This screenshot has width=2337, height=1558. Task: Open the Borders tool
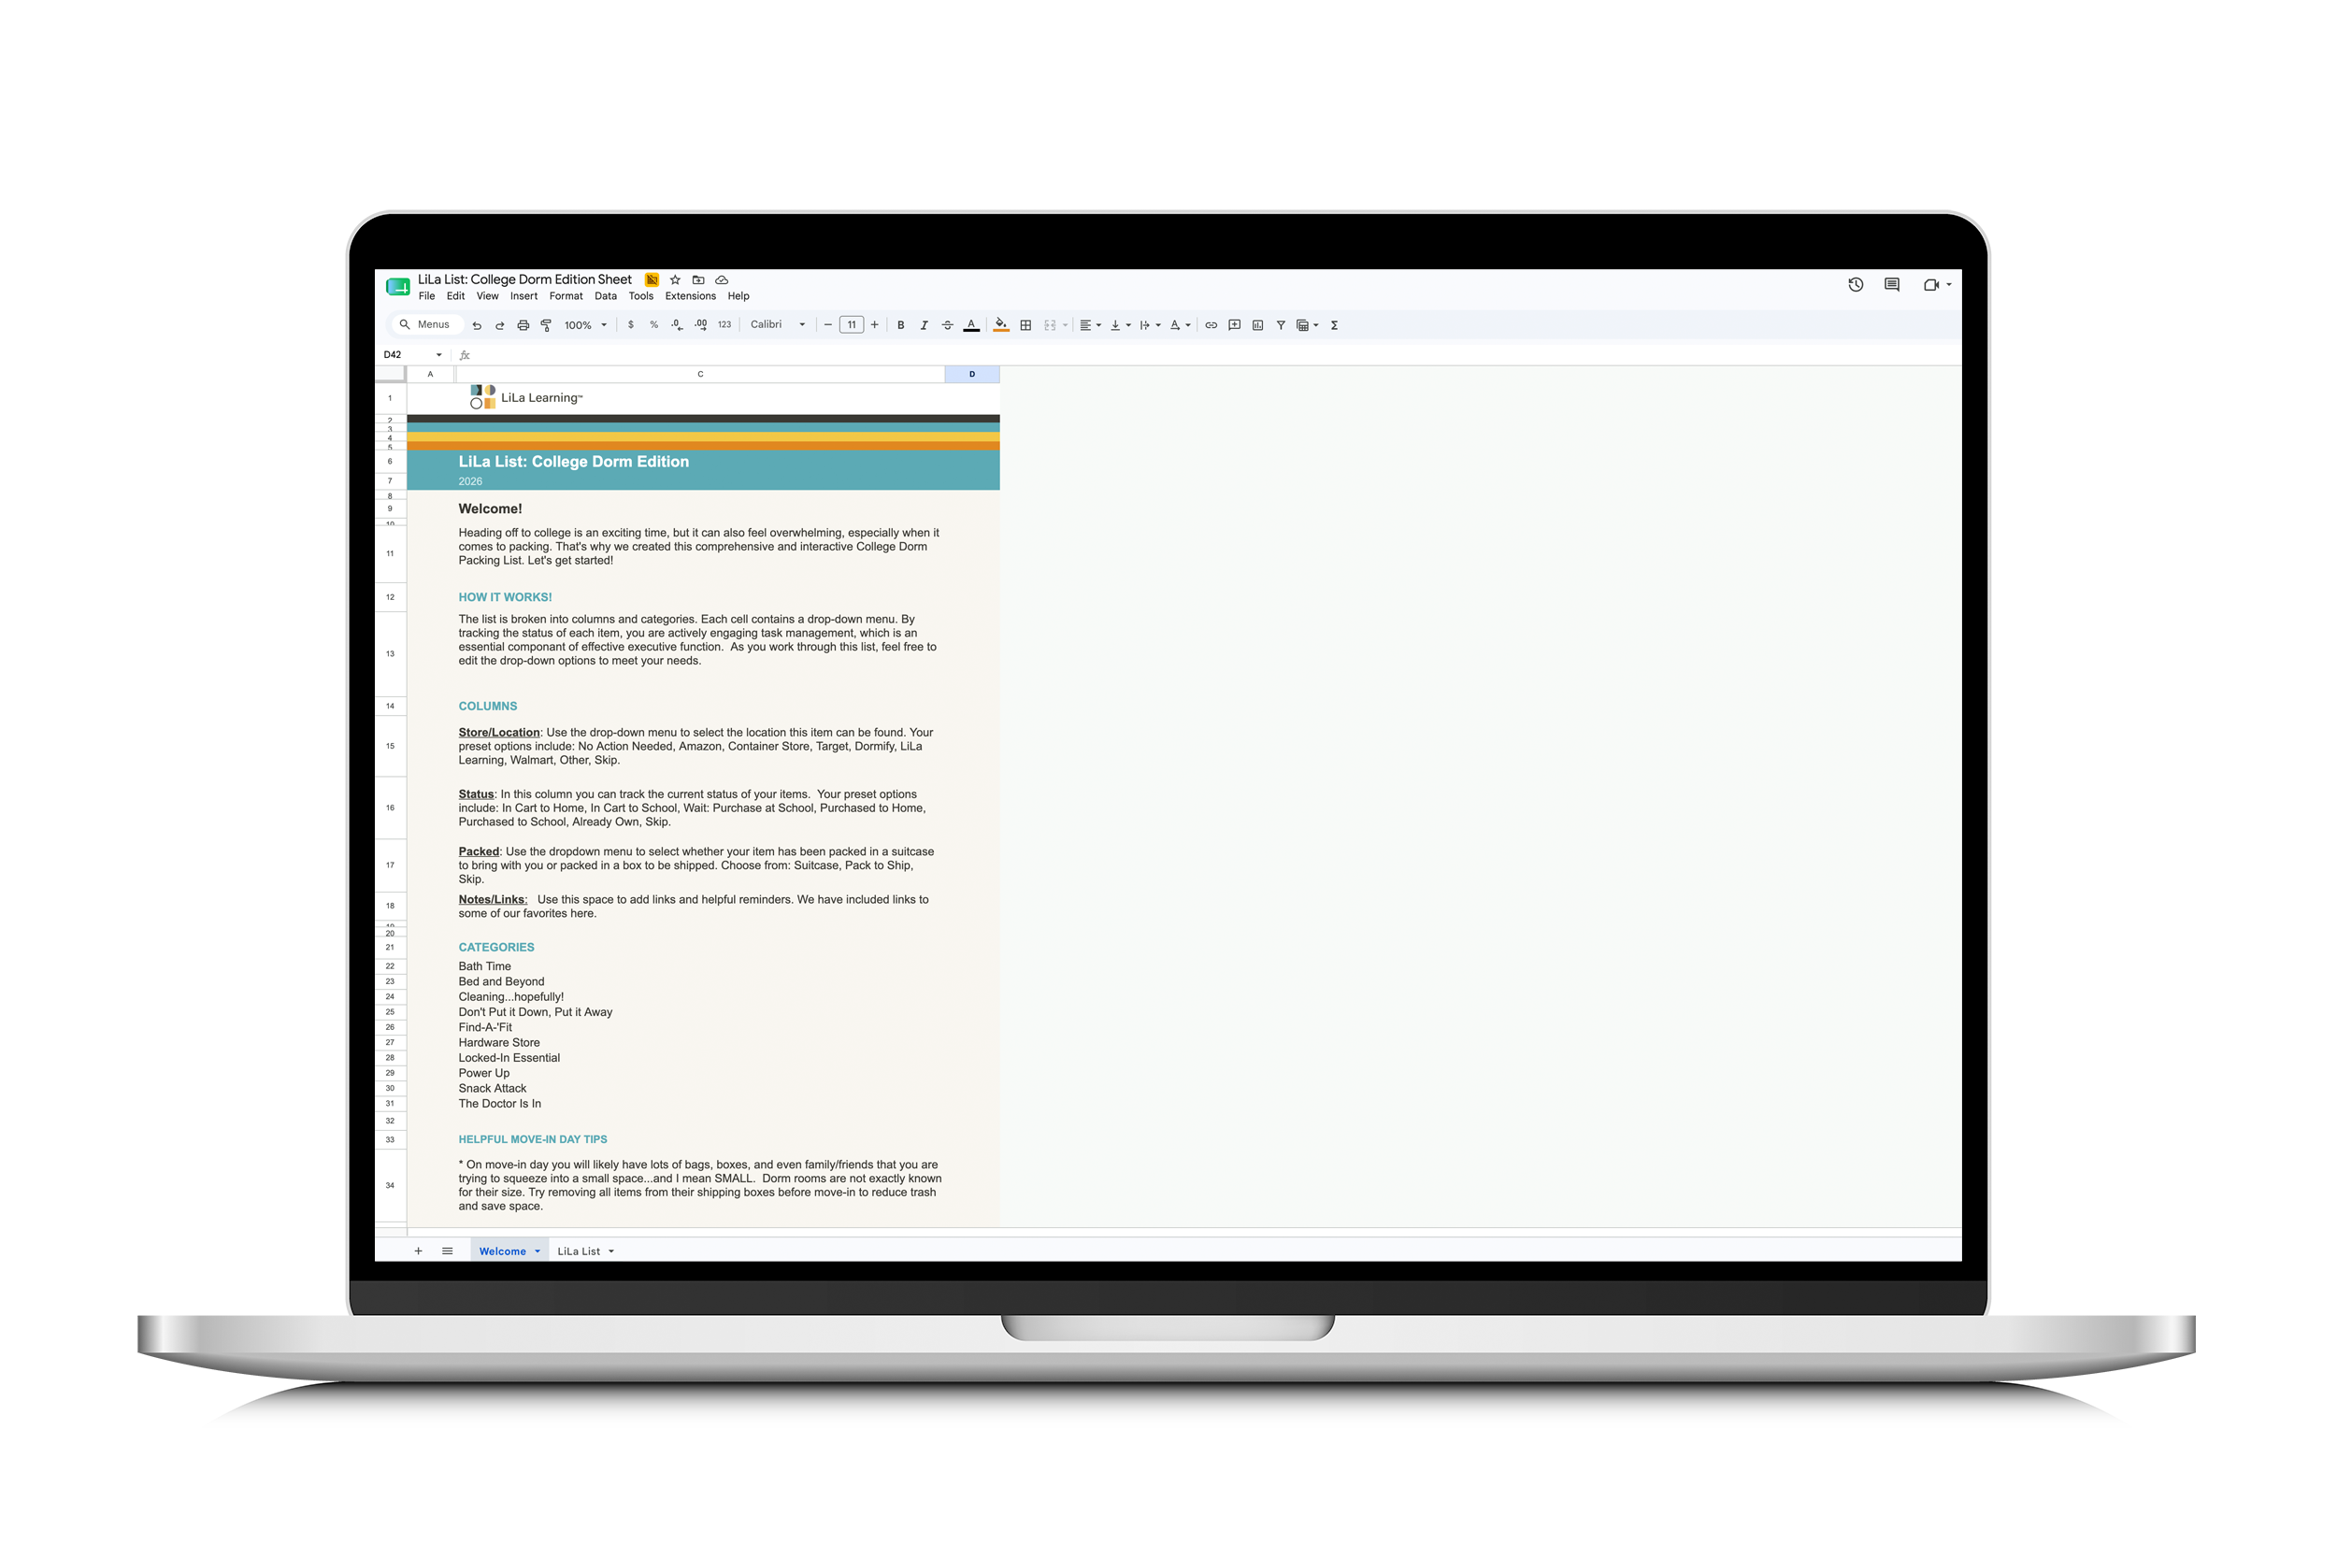point(1025,325)
